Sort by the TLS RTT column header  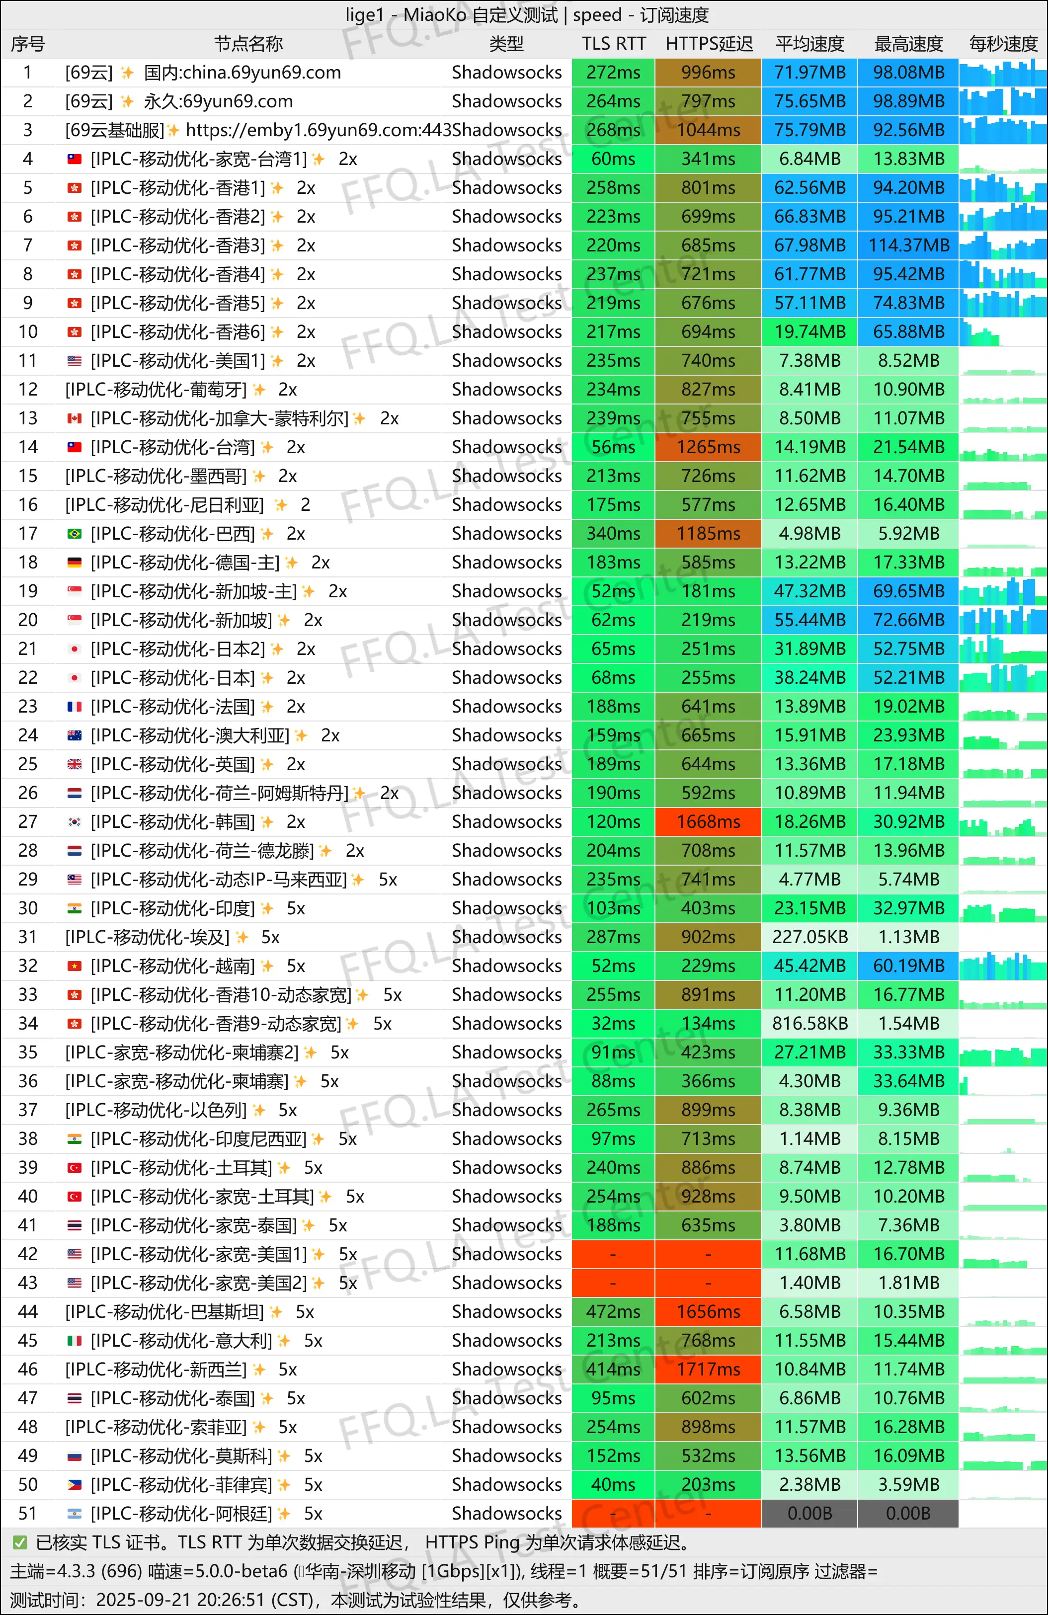613,44
